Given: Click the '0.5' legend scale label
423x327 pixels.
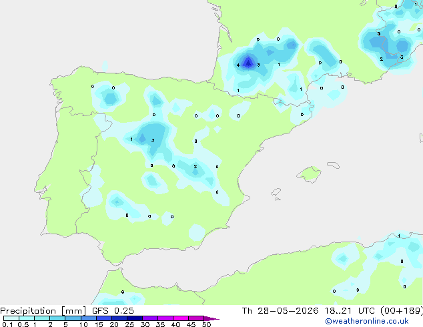Looking at the screenshot, I should (23, 324).
